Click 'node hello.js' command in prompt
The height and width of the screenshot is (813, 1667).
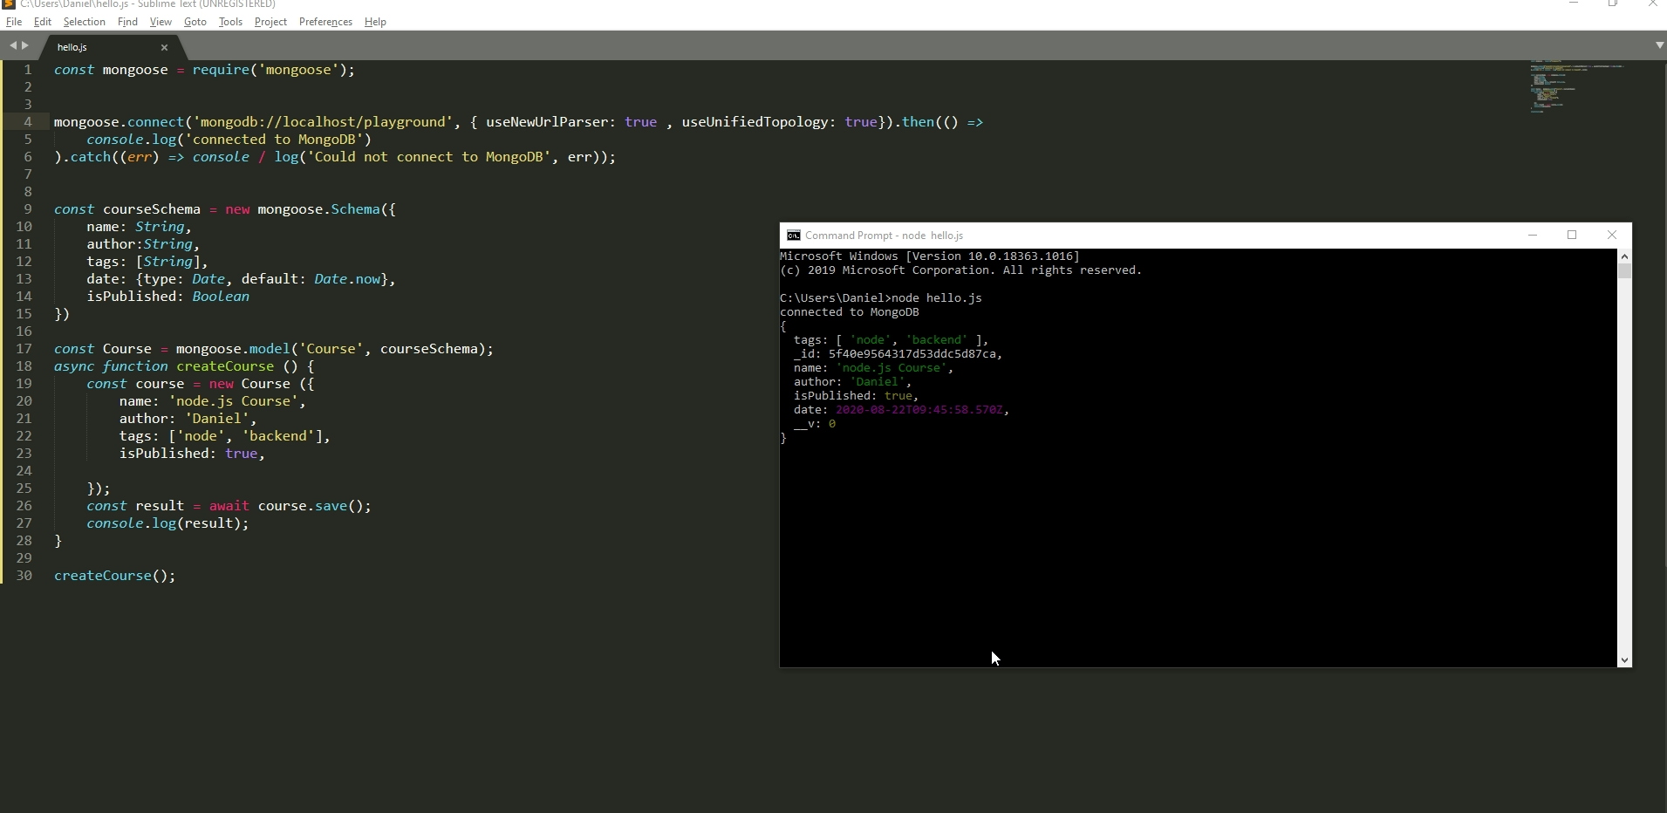tap(936, 298)
